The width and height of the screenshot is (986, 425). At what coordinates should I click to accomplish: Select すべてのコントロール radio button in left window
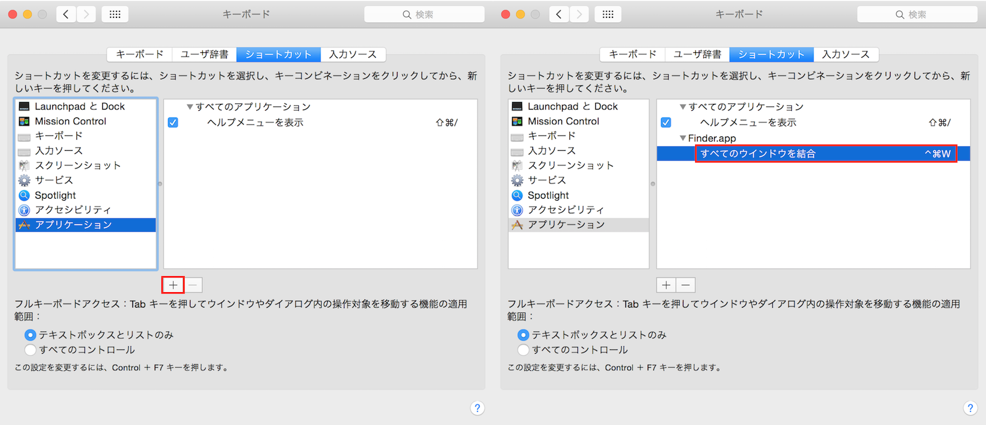30,349
